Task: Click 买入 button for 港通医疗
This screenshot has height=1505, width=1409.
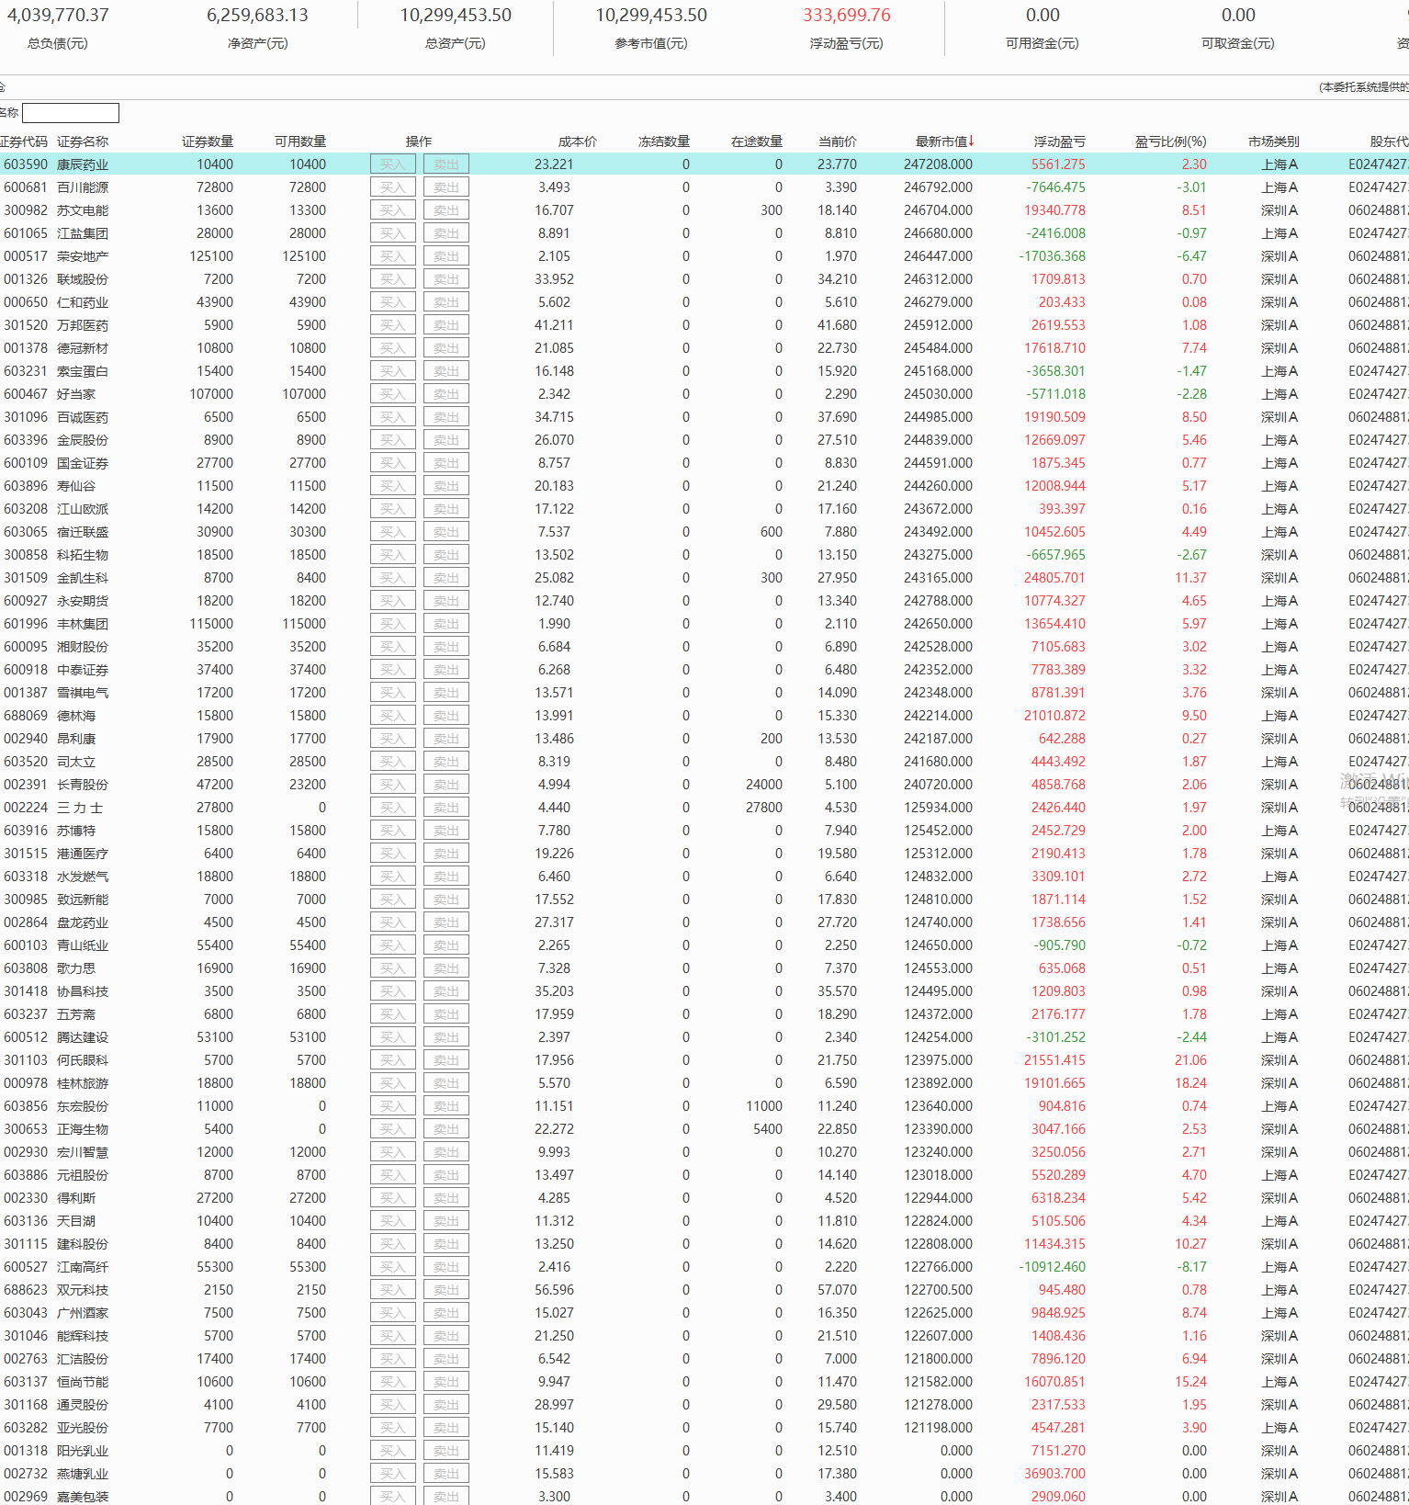Action: [393, 854]
